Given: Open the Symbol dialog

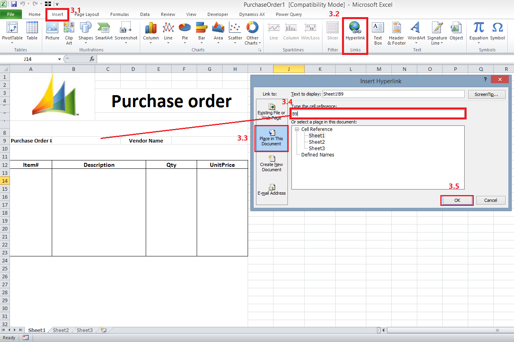Looking at the screenshot, I should 497,32.
